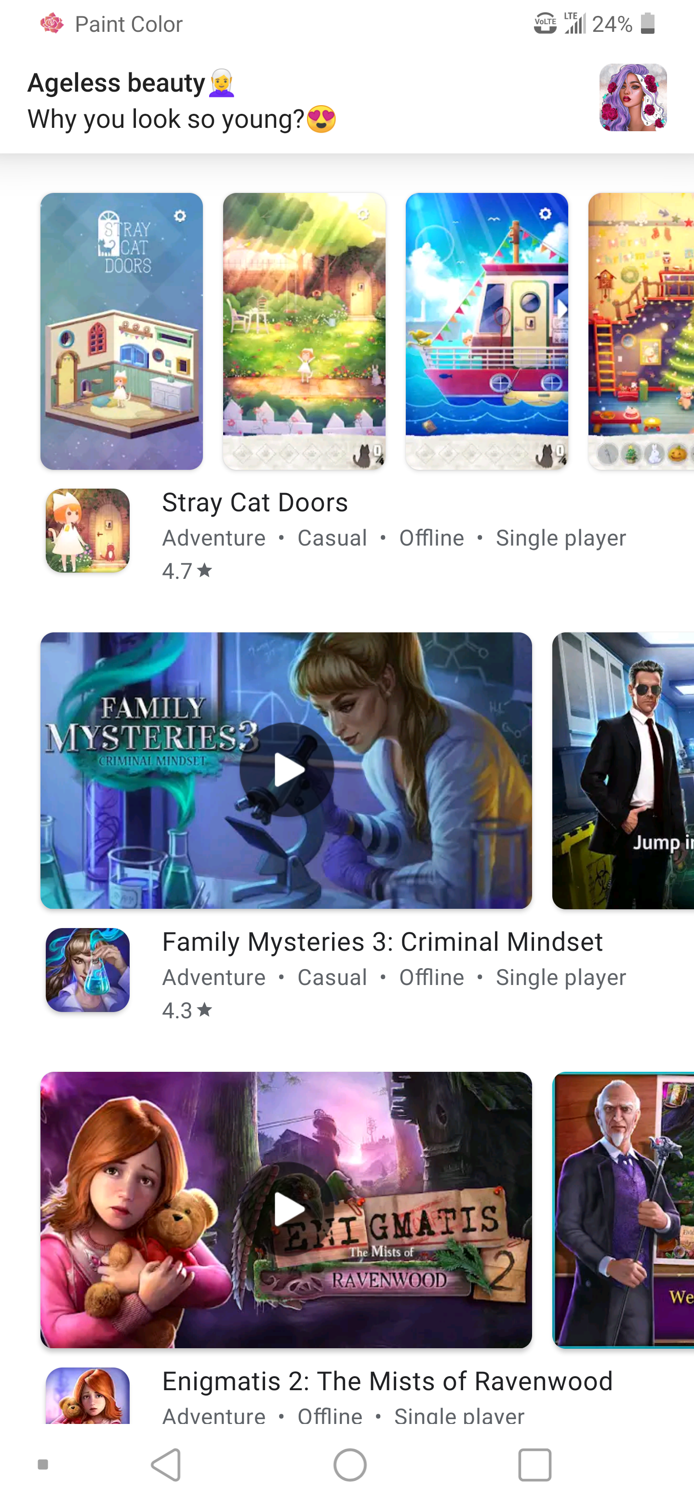The height and width of the screenshot is (1505, 694).
Task: Tap the Paint Color rose logo
Action: [x=52, y=24]
